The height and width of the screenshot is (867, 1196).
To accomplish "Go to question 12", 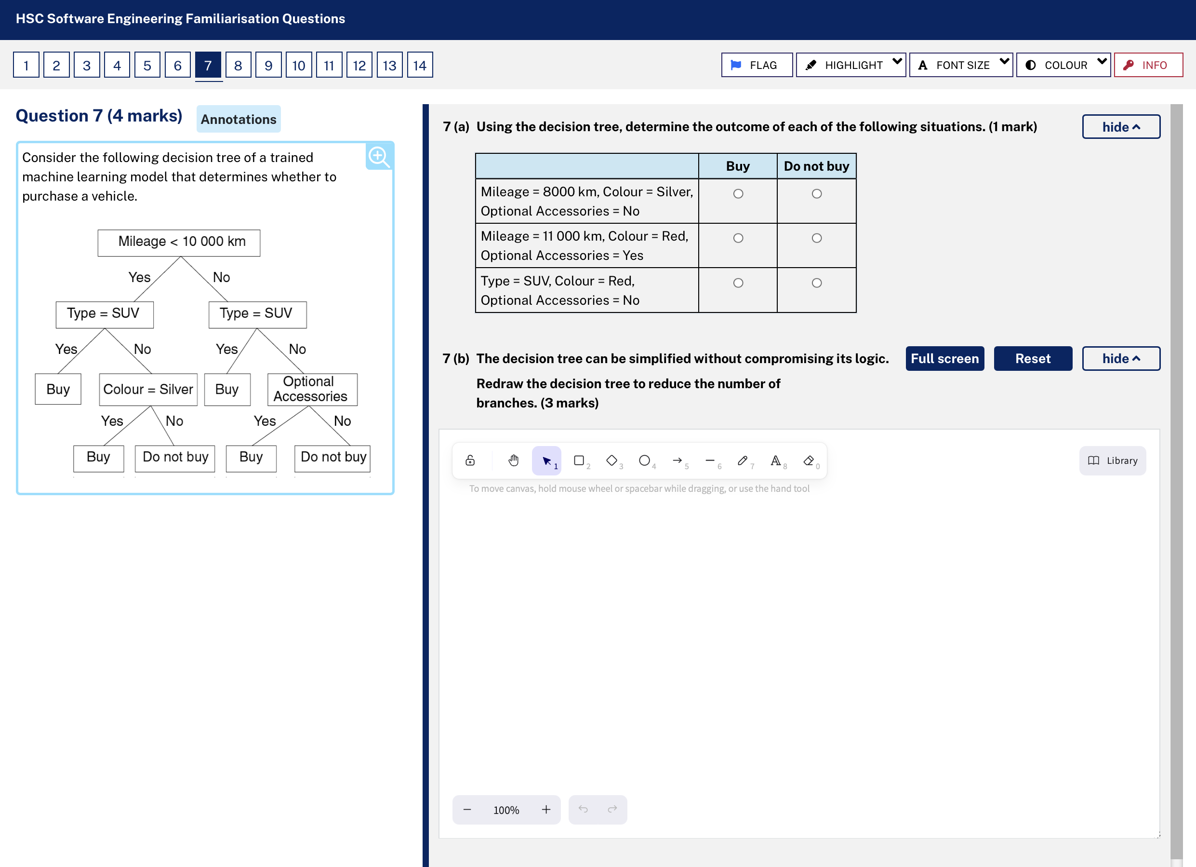I will click(x=359, y=65).
